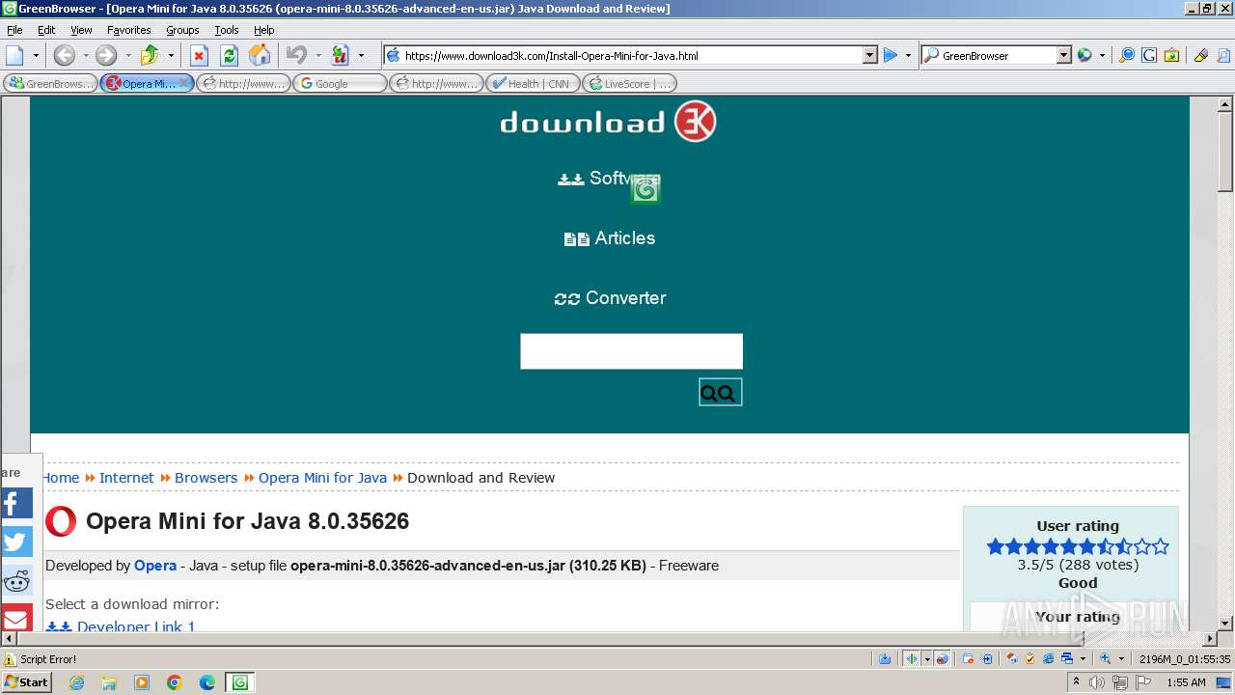Click the blue arrow-into-box status icon
This screenshot has width=1235, height=695.
[x=987, y=659]
